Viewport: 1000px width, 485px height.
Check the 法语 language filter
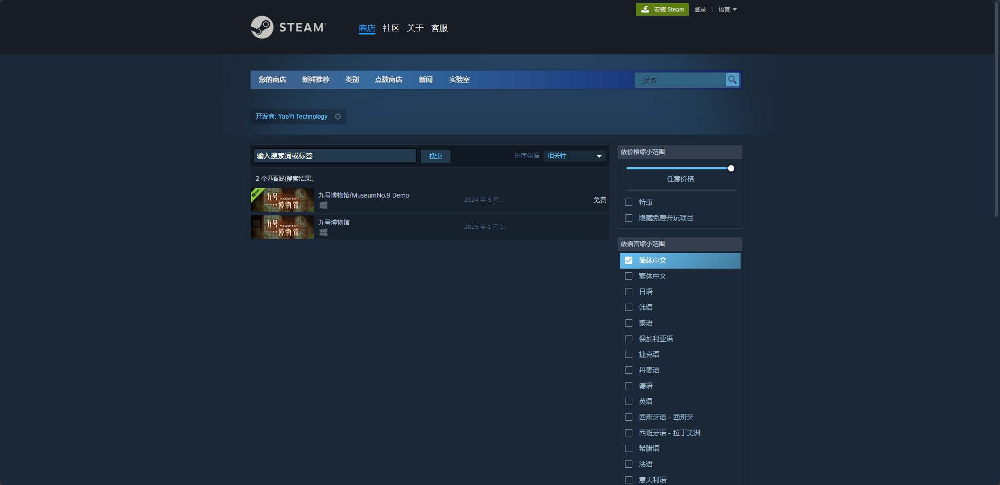629,464
